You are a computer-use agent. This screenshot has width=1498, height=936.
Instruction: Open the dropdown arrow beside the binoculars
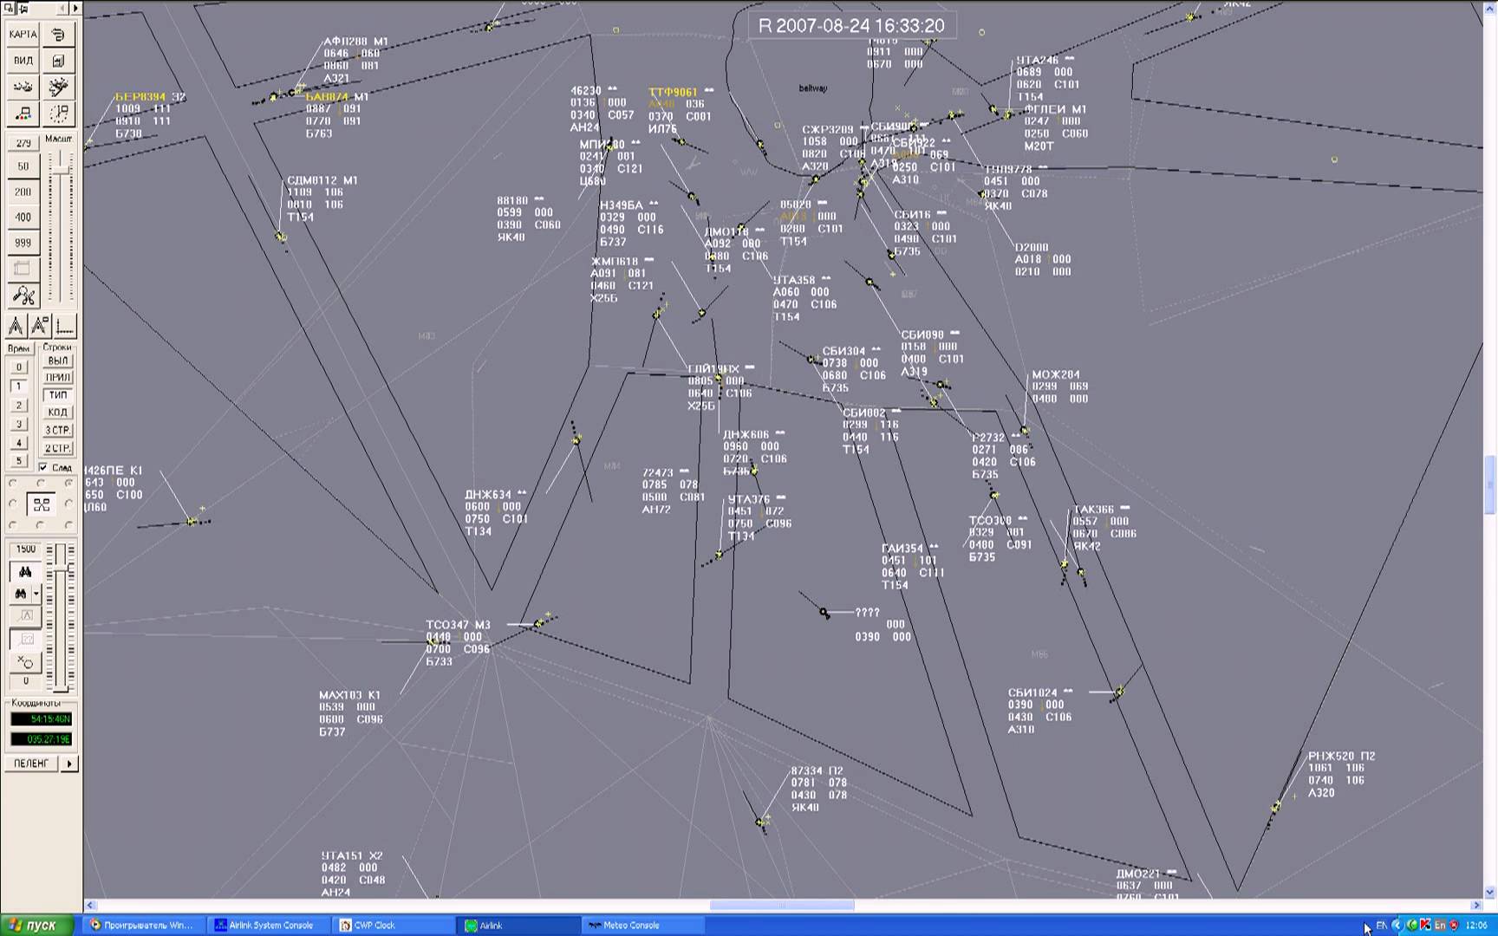pos(36,594)
